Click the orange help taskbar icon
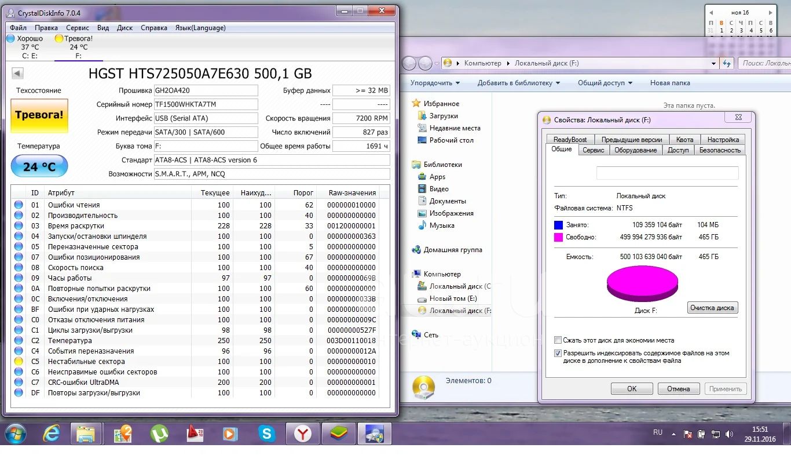This screenshot has height=466, width=791. [123, 434]
